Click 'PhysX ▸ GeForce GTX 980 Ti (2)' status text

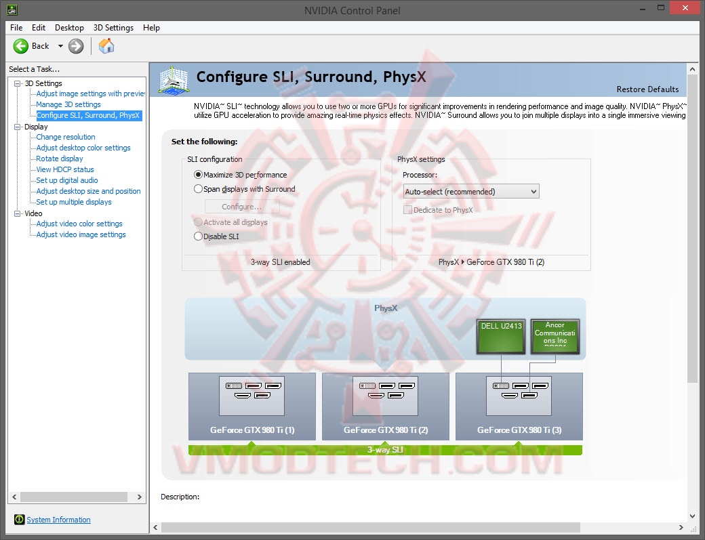pos(491,262)
